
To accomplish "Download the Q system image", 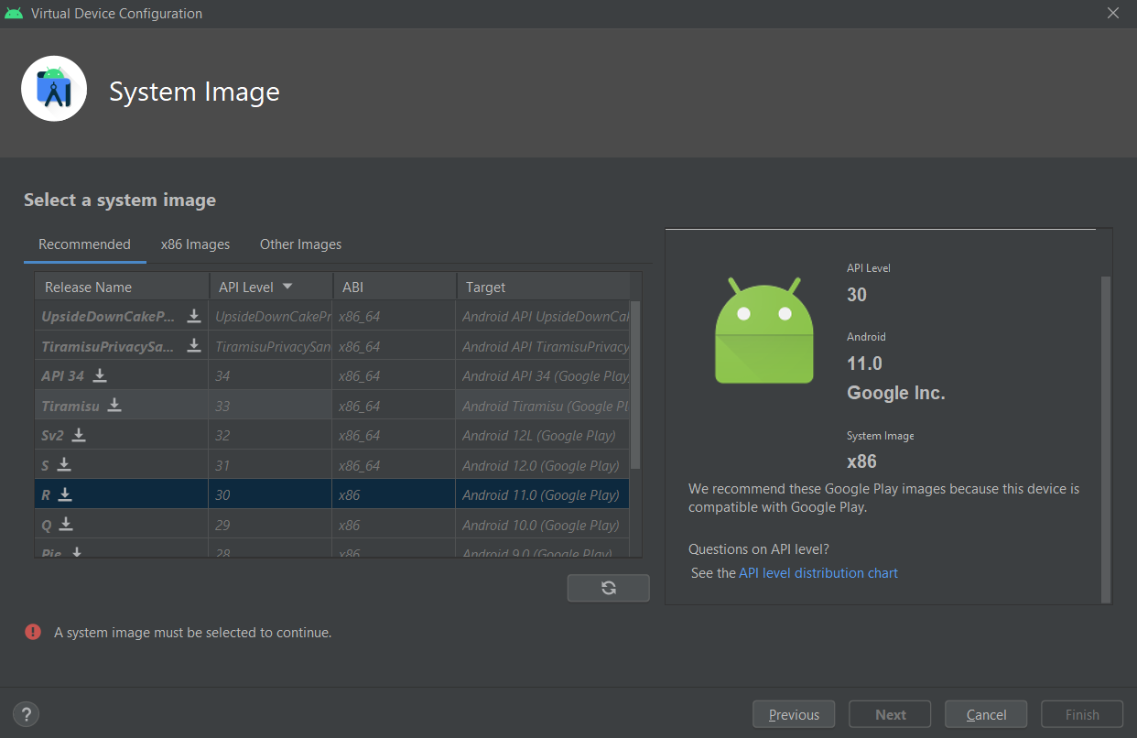I will pos(66,524).
